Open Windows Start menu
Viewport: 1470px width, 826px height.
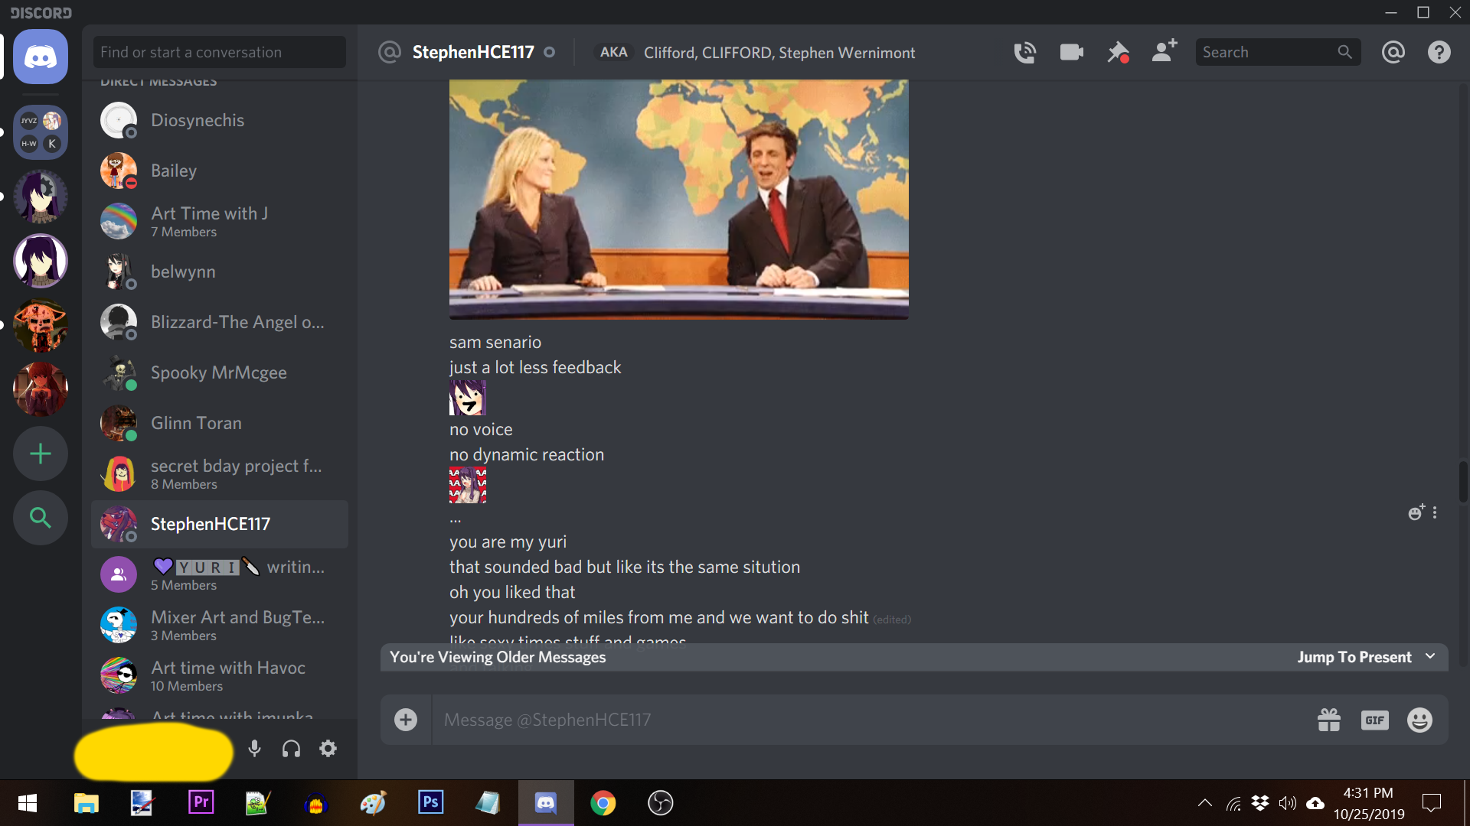point(28,803)
